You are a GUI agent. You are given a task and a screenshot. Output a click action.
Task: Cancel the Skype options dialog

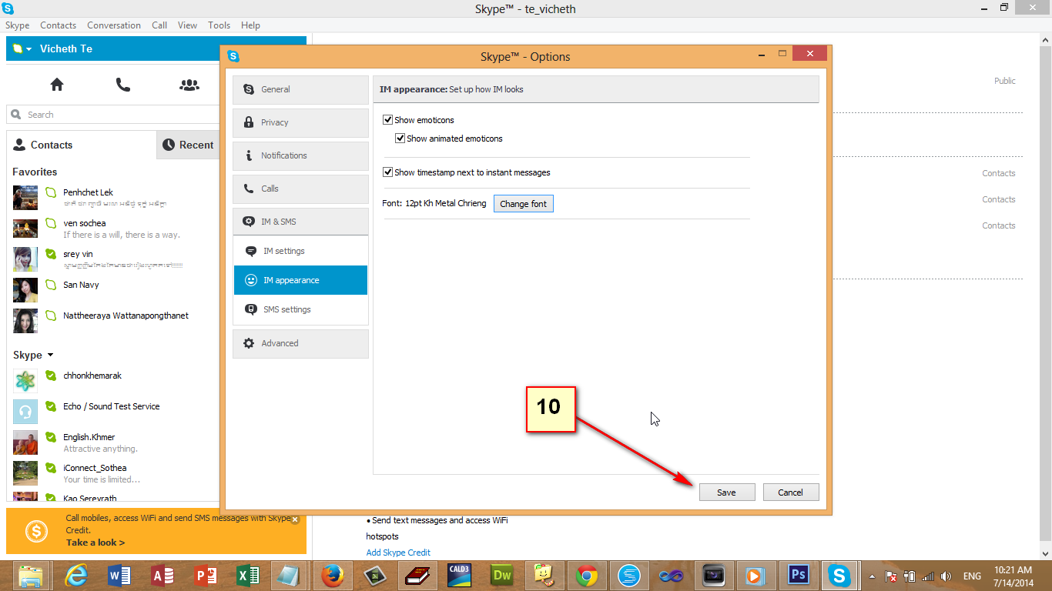pos(791,492)
